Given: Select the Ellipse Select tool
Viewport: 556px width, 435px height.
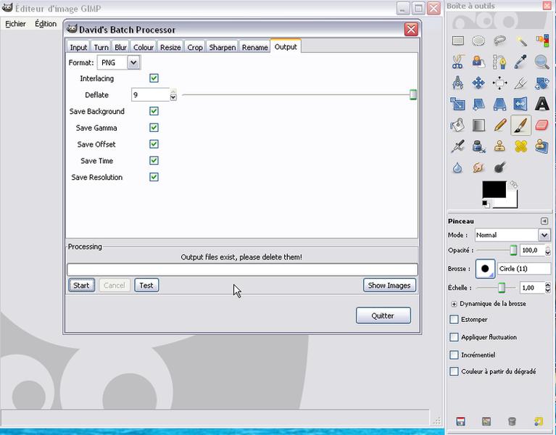Looking at the screenshot, I should [478, 41].
